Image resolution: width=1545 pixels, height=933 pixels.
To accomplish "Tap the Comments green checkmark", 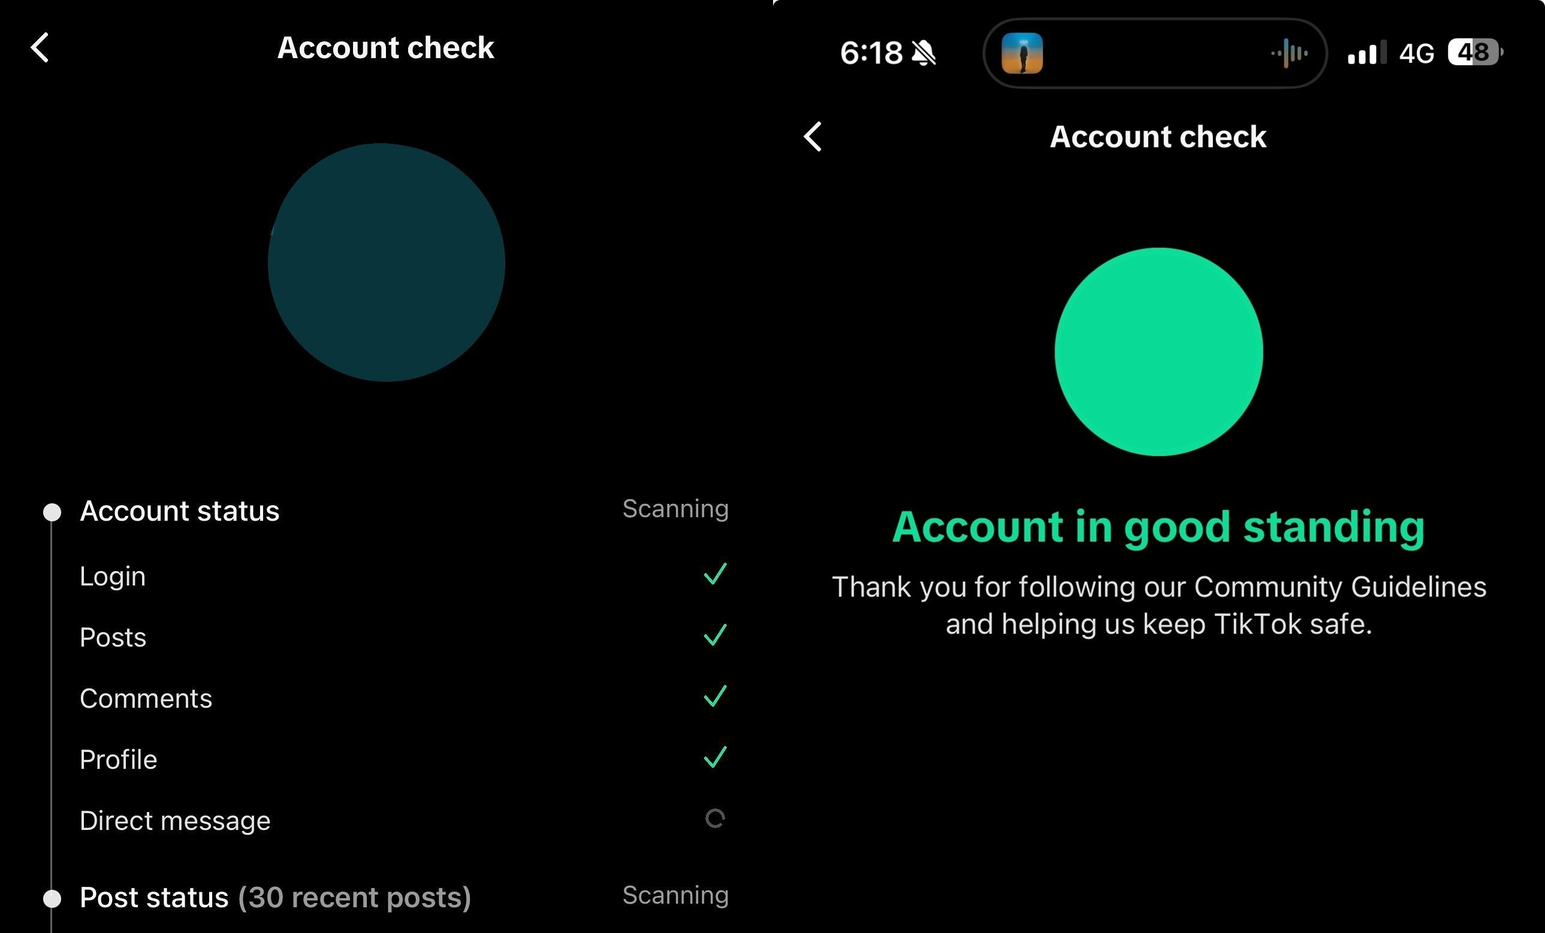I will (x=715, y=696).
